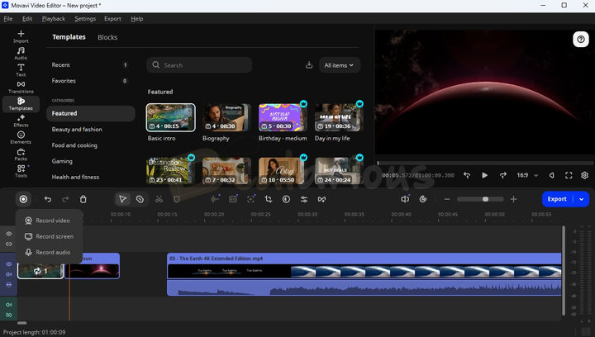Toggle visibility eye of upper track
Image resolution: width=595 pixels, height=337 pixels.
(9, 234)
